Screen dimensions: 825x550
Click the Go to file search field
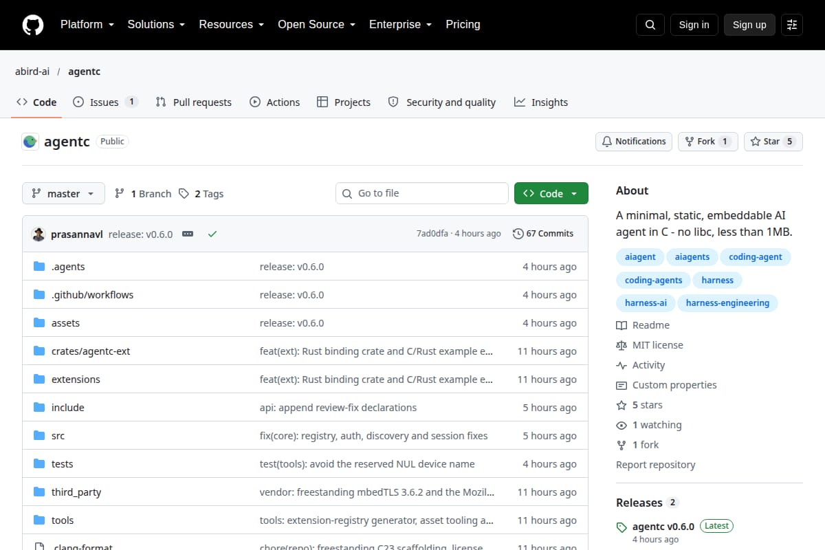(422, 194)
